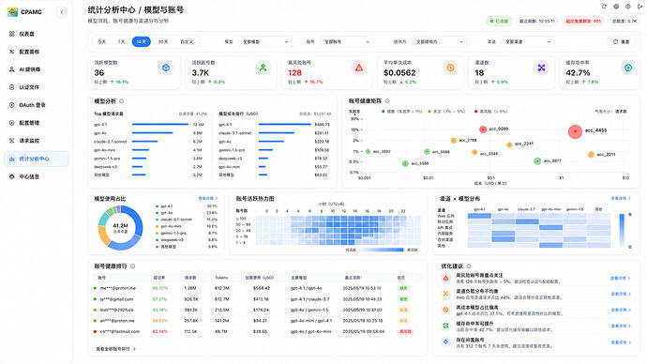Image resolution: width=647 pixels, height=364 pixels.
Task: Click the 配额管理 sidebar icon
Action: [x=11, y=123]
